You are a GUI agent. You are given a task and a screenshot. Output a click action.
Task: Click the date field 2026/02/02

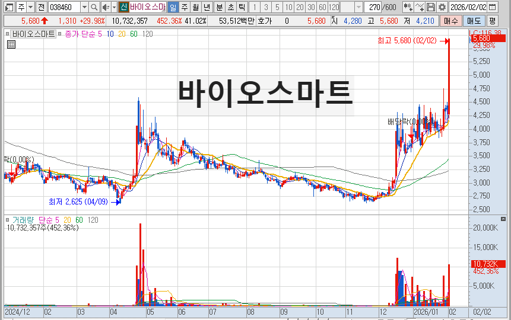[468, 7]
